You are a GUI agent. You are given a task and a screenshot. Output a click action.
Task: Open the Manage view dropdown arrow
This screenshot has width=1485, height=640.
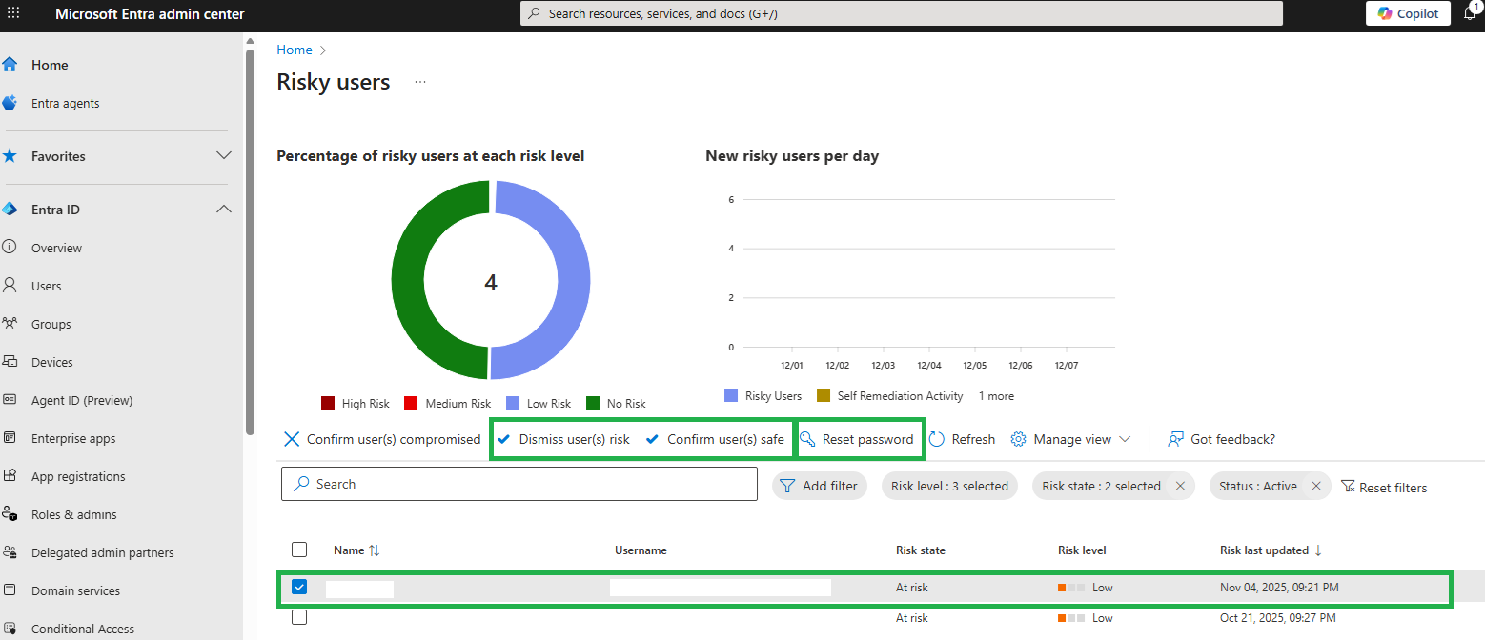[1125, 439]
